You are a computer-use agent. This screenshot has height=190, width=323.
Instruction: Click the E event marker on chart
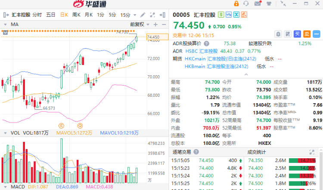[61, 126]
